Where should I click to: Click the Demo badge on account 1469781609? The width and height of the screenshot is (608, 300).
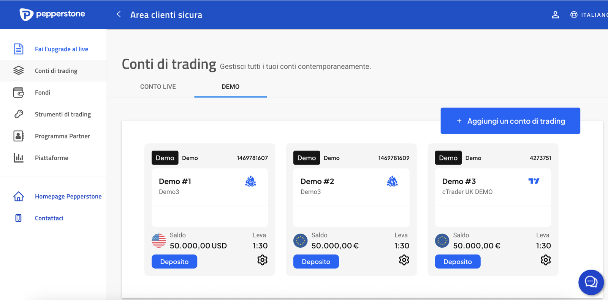pyautogui.click(x=307, y=158)
